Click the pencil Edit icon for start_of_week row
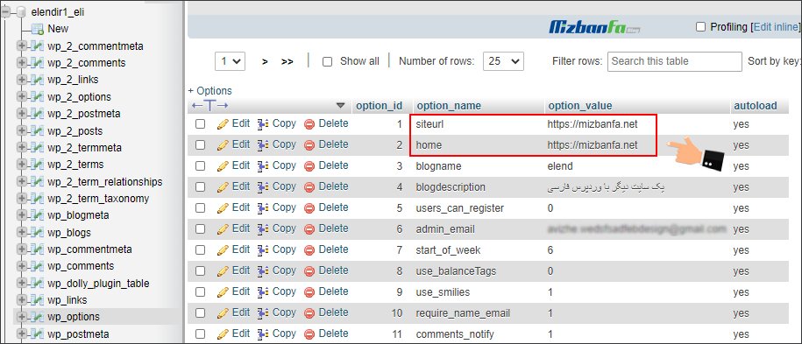 (x=223, y=250)
